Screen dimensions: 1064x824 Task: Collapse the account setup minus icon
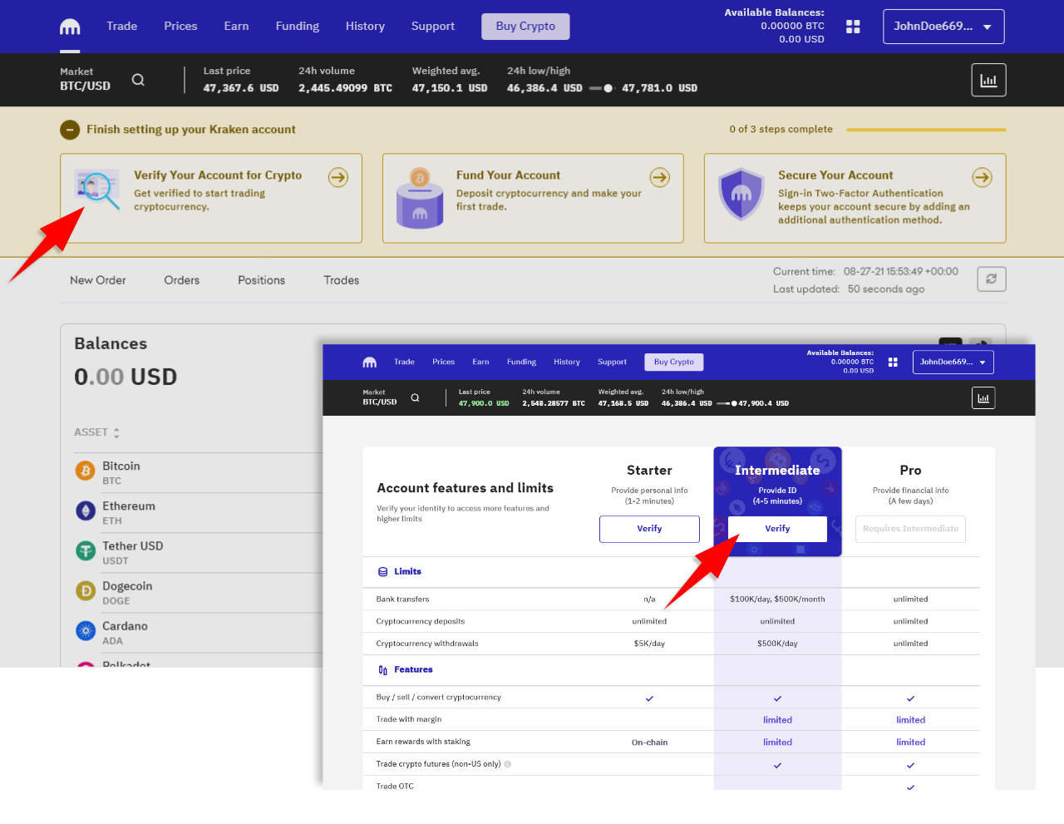[70, 130]
